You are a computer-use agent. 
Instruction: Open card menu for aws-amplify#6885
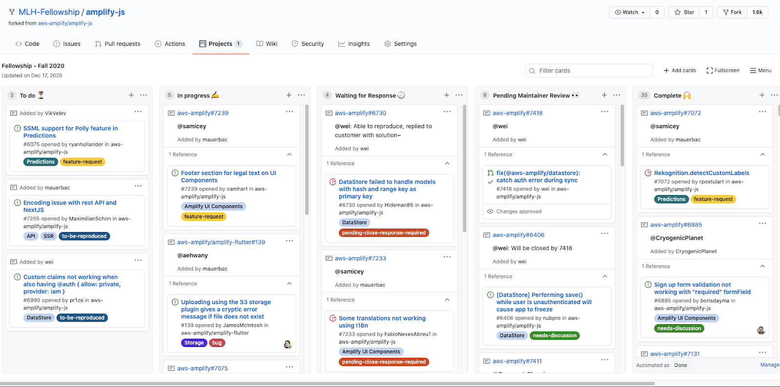point(763,223)
